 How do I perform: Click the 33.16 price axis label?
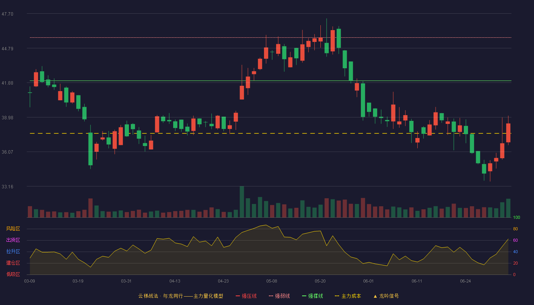7,187
